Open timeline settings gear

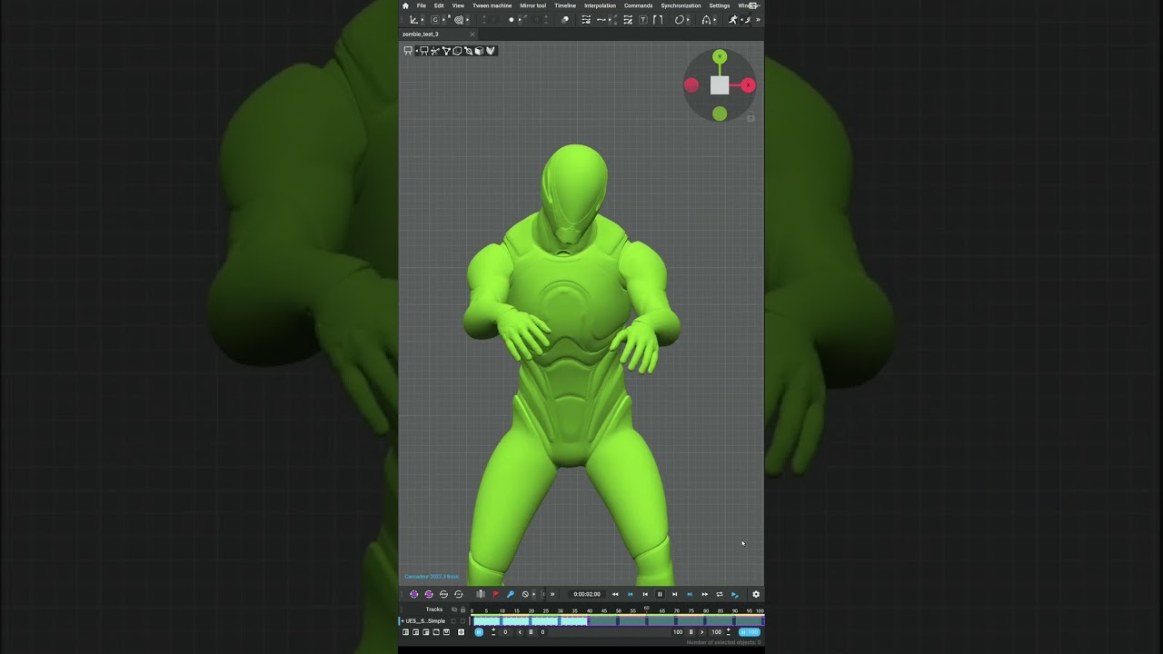point(756,594)
